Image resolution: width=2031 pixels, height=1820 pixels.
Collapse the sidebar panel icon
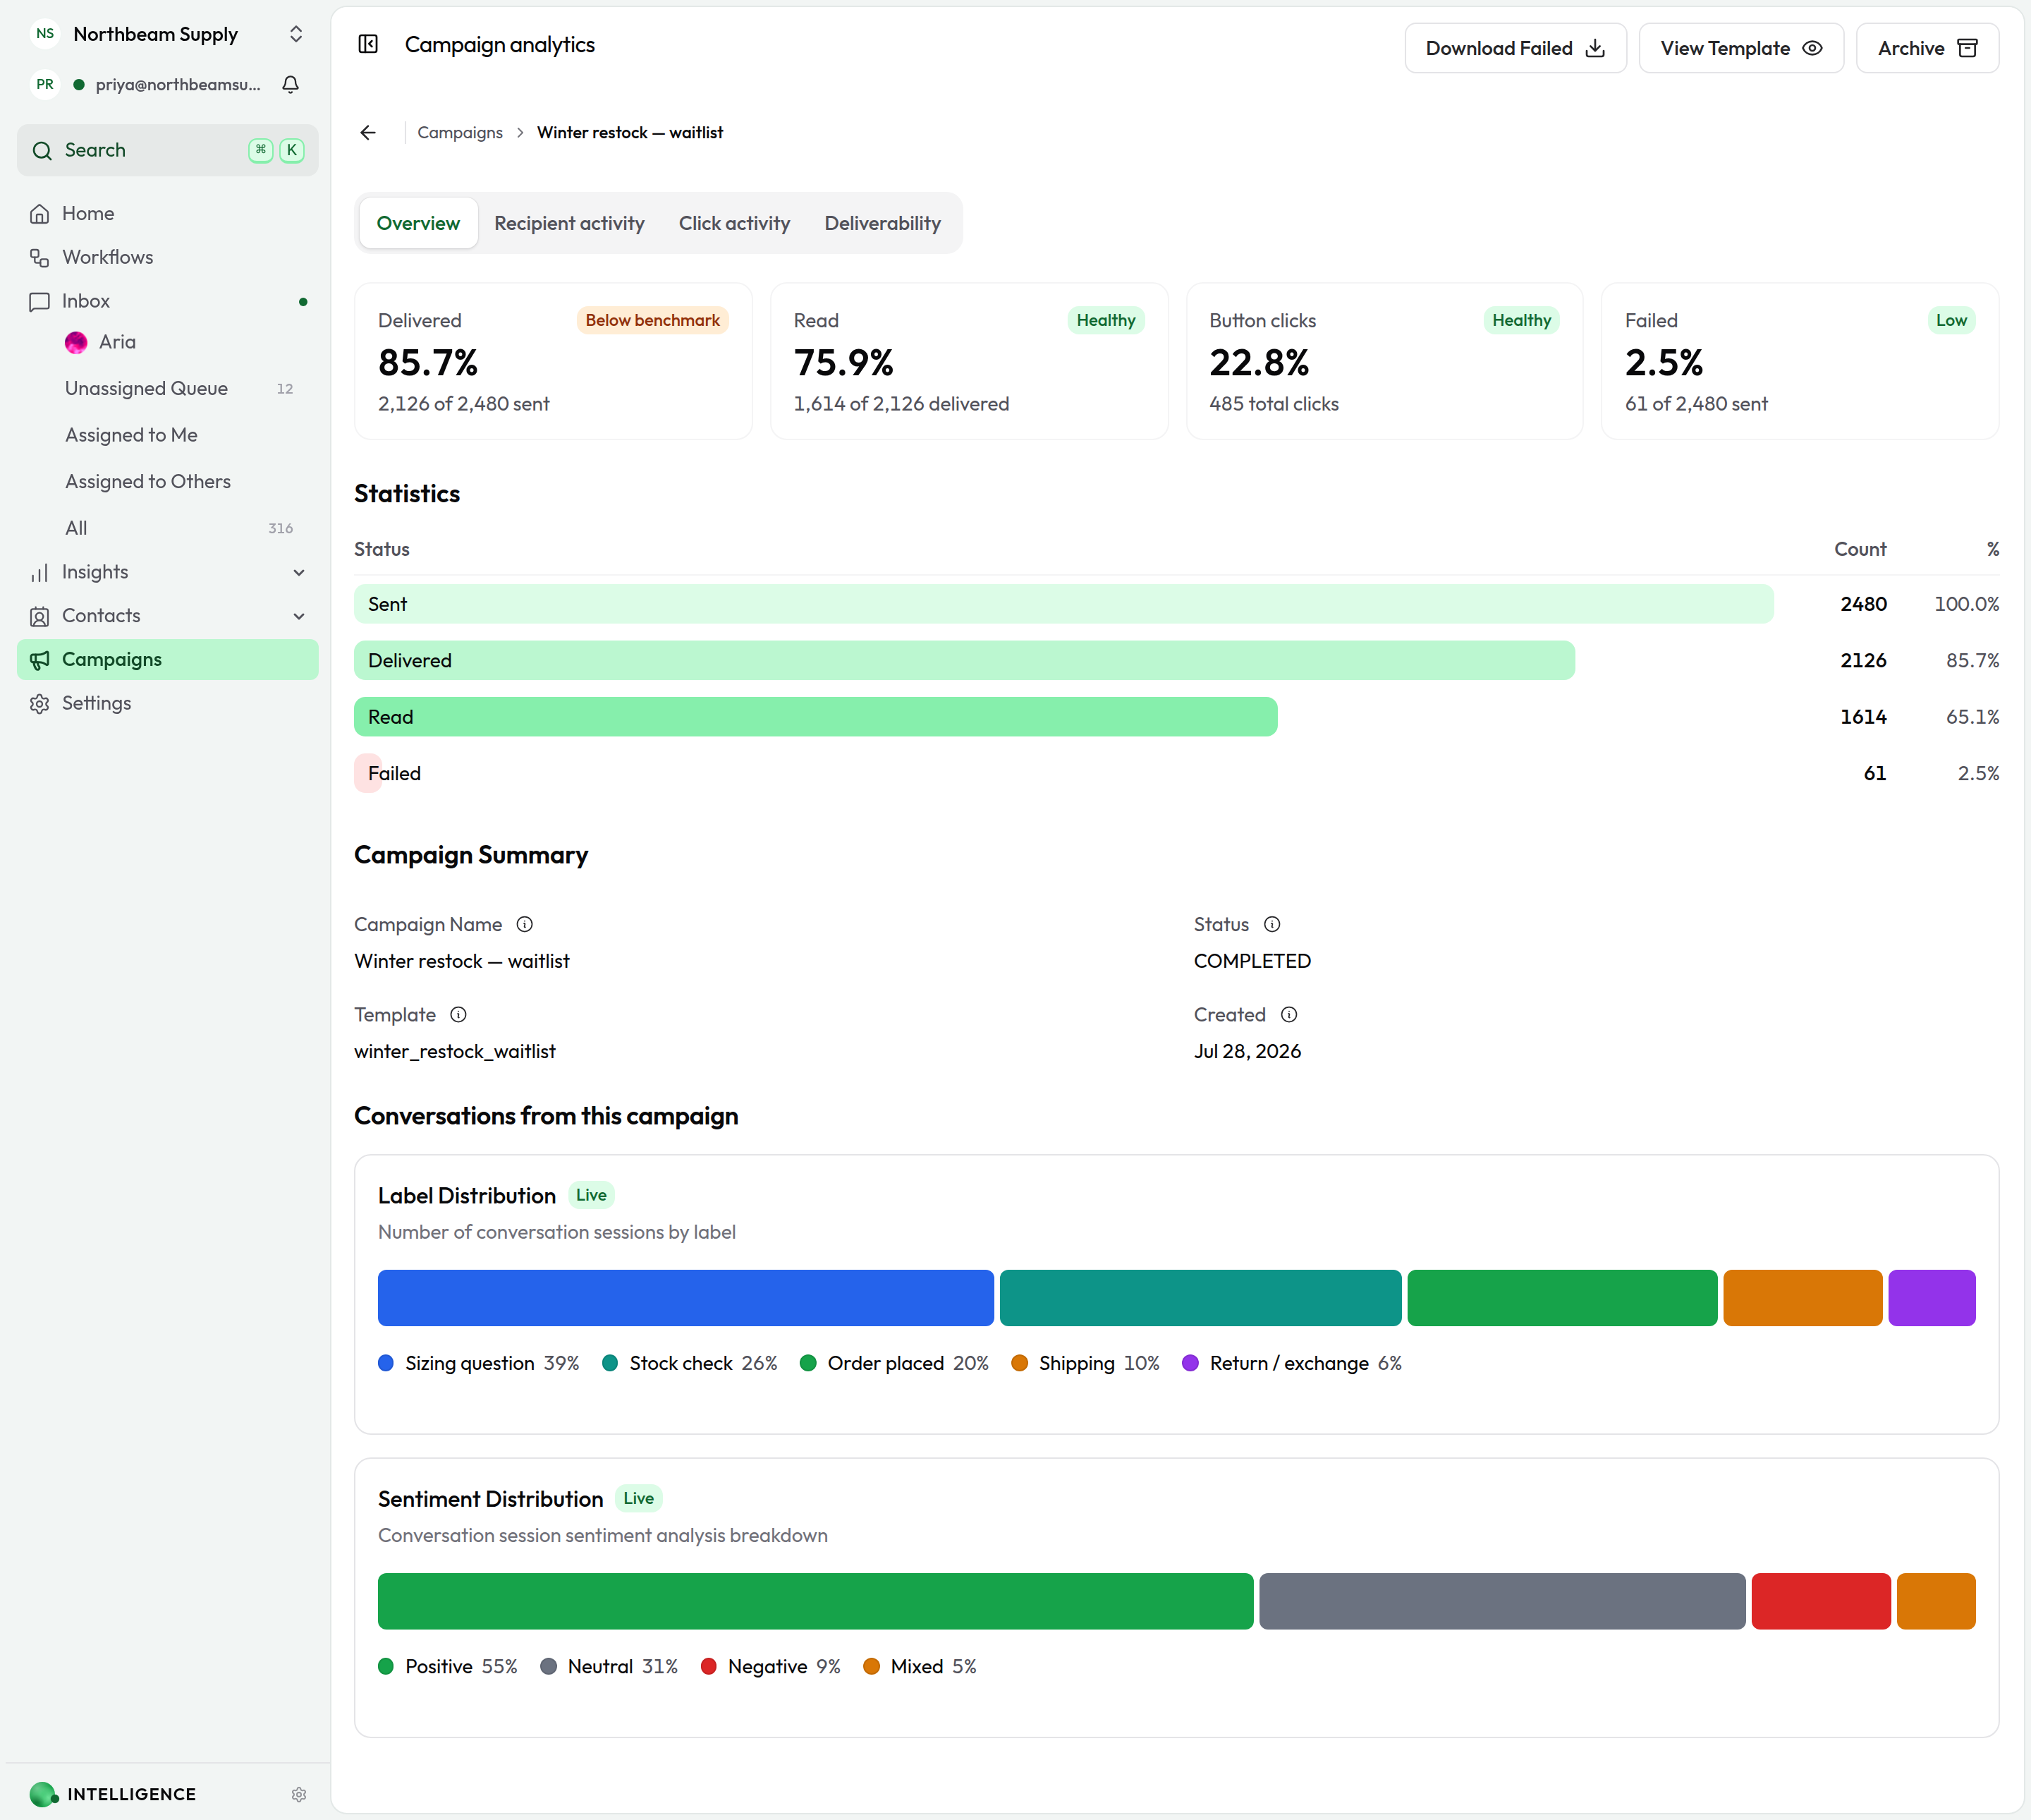click(x=368, y=44)
